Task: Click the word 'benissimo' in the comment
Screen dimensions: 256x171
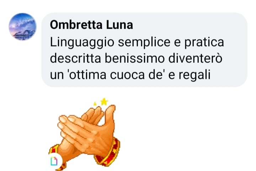Action: point(134,58)
